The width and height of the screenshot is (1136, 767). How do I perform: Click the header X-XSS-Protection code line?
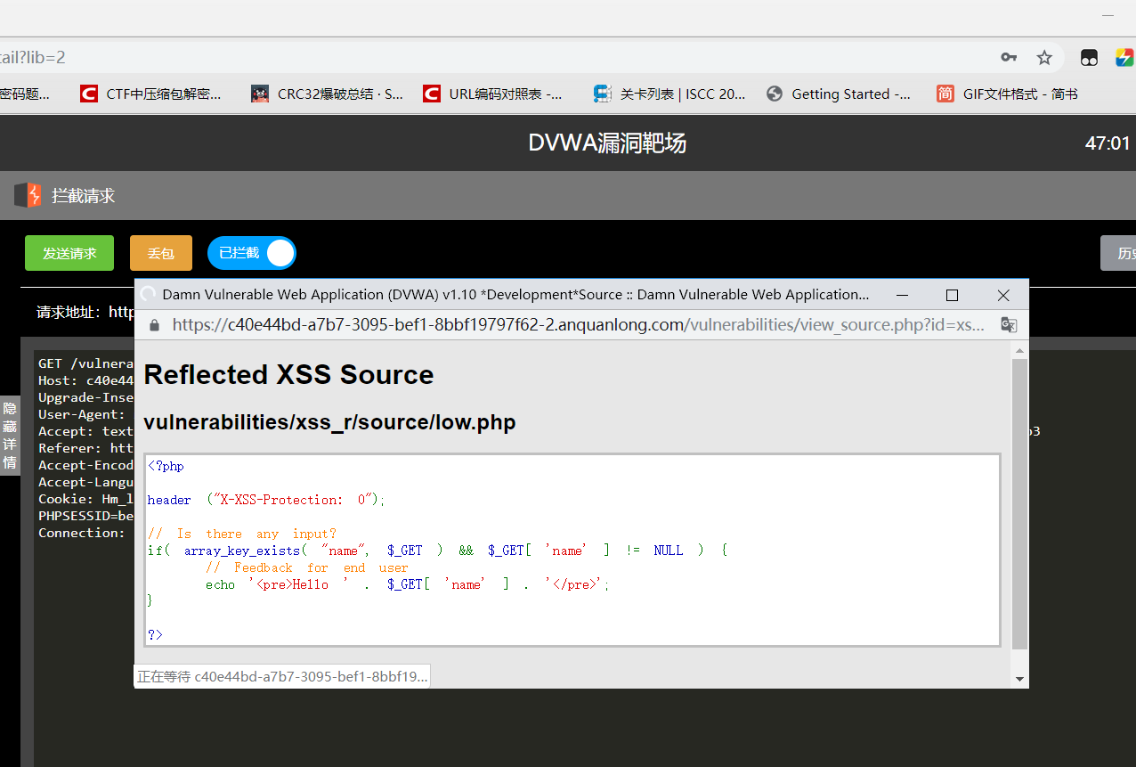266,500
